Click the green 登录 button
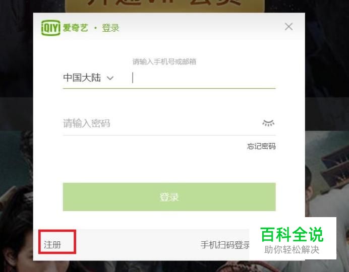The image size is (349, 272). (169, 197)
